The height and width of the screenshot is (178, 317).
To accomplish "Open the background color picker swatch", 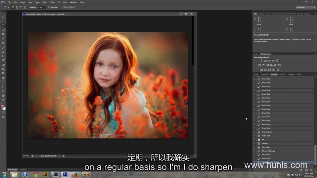I will tap(4, 108).
